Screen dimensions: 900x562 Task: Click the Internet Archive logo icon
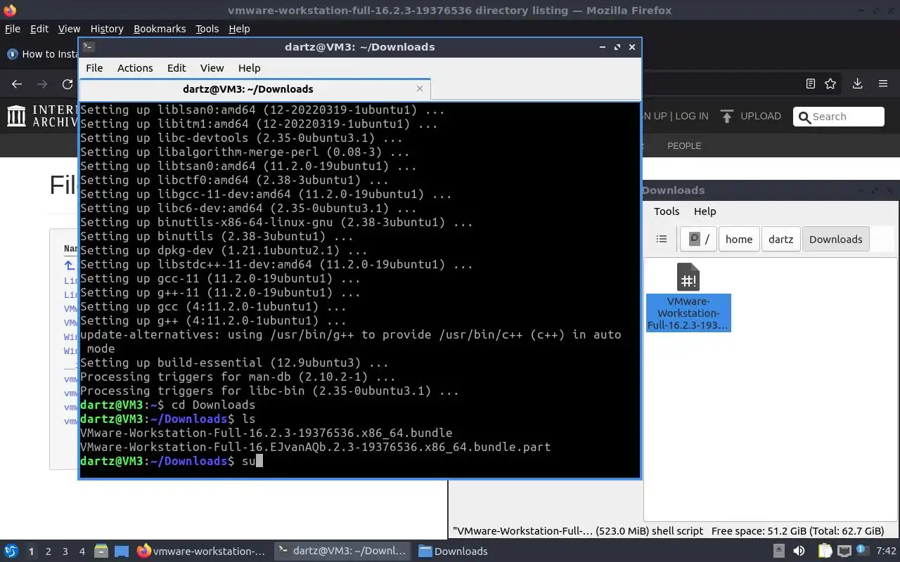17,116
